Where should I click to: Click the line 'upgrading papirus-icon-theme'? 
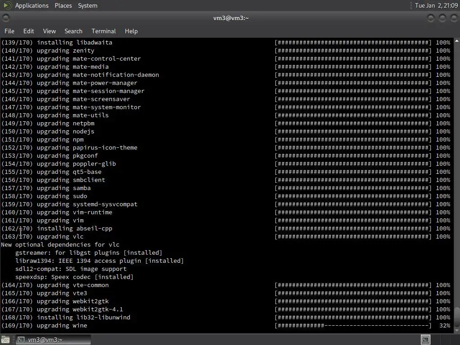(69, 147)
